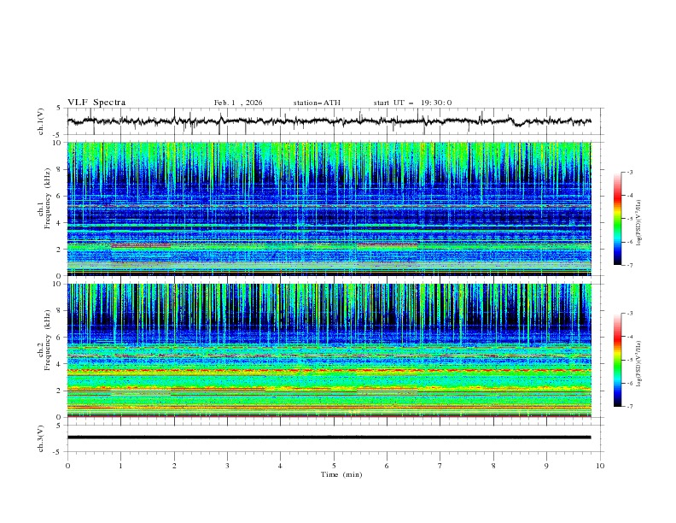Screen dimensions: 676x523
Task: Click time axis tick label '2'
Action: coord(174,466)
